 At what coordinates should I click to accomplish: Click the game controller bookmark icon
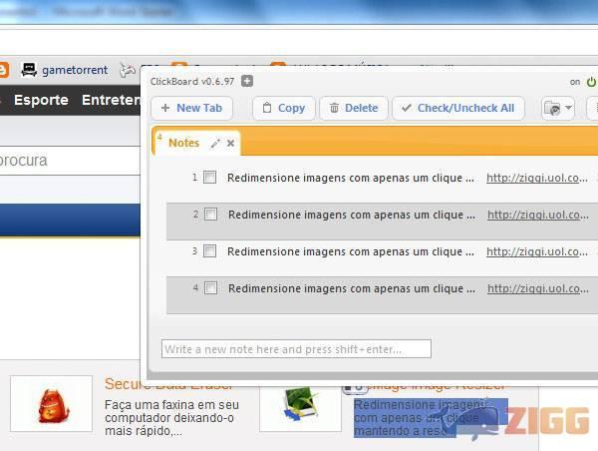coord(128,70)
